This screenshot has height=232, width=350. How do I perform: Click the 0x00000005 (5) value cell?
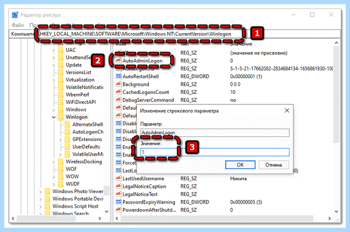(246, 202)
